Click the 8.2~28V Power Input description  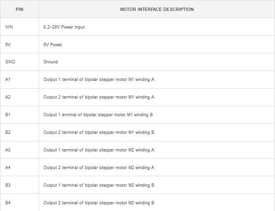click(x=64, y=27)
